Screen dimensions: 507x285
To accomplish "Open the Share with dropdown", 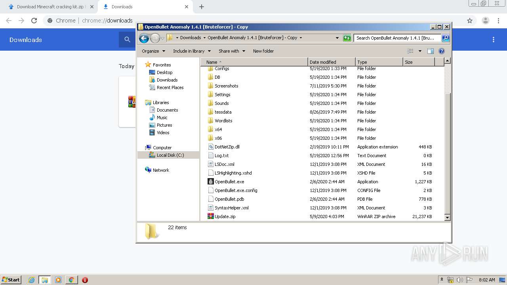I will [x=232, y=51].
